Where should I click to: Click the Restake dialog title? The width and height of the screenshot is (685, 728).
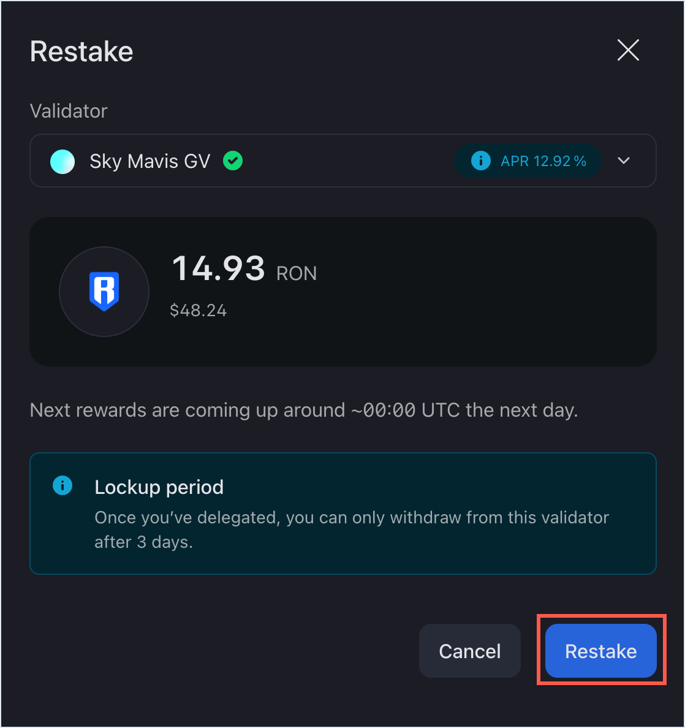pos(81,51)
